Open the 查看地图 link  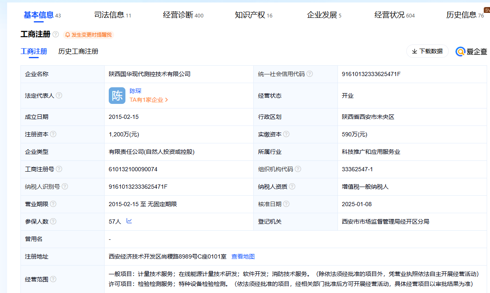pyautogui.click(x=243, y=256)
